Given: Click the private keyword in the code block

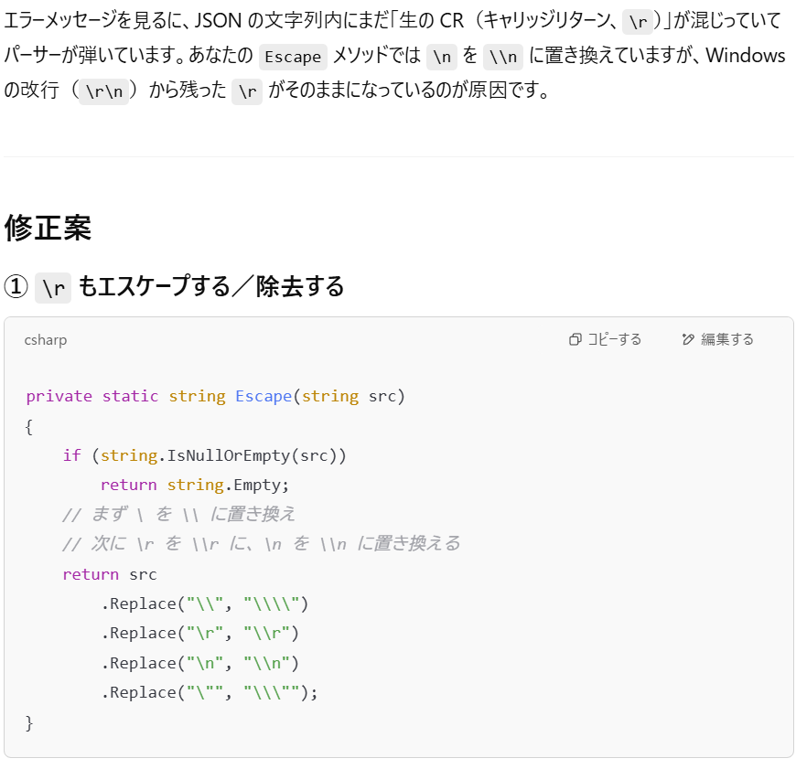Looking at the screenshot, I should point(59,396).
